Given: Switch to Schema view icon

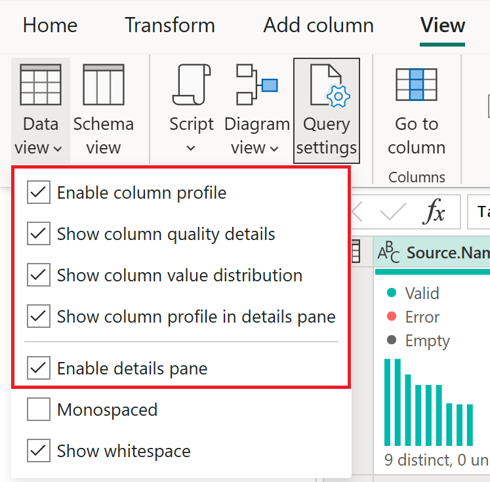Looking at the screenshot, I should tap(103, 84).
